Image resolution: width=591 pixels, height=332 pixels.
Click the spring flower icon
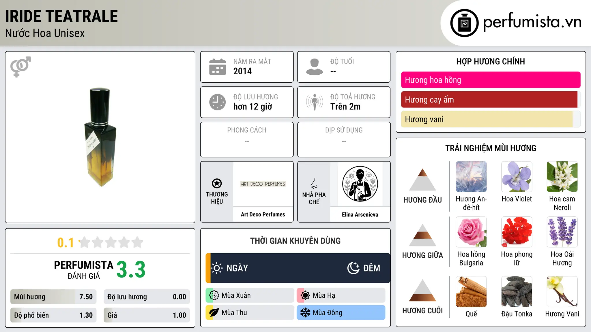(214, 295)
